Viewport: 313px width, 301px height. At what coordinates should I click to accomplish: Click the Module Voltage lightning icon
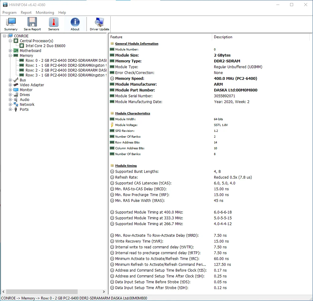tap(112, 125)
